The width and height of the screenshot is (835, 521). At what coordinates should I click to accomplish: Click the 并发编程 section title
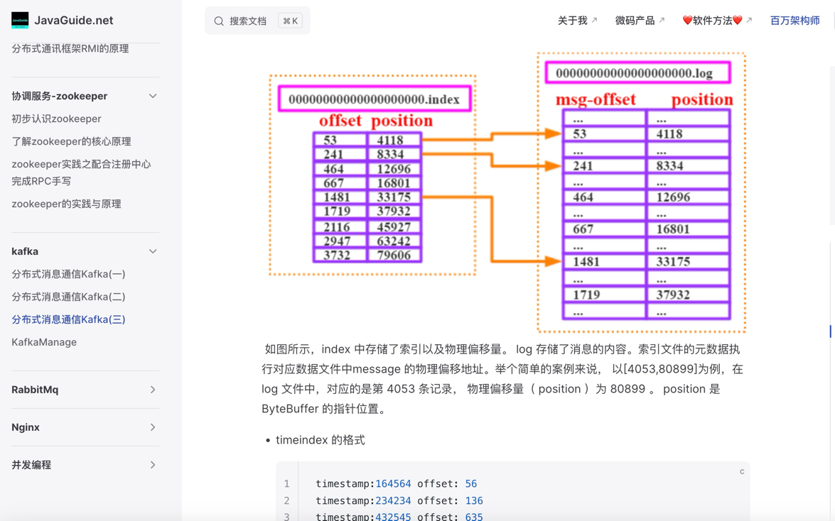[31, 465]
